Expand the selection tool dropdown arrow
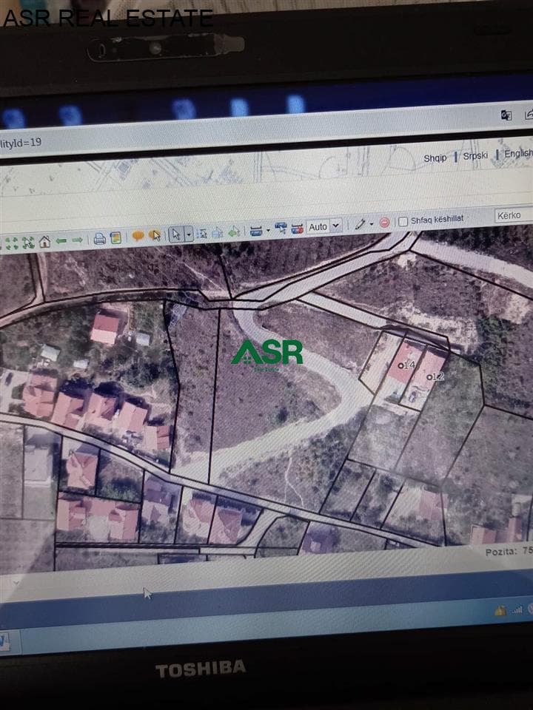The width and height of the screenshot is (533, 710). click(x=189, y=234)
